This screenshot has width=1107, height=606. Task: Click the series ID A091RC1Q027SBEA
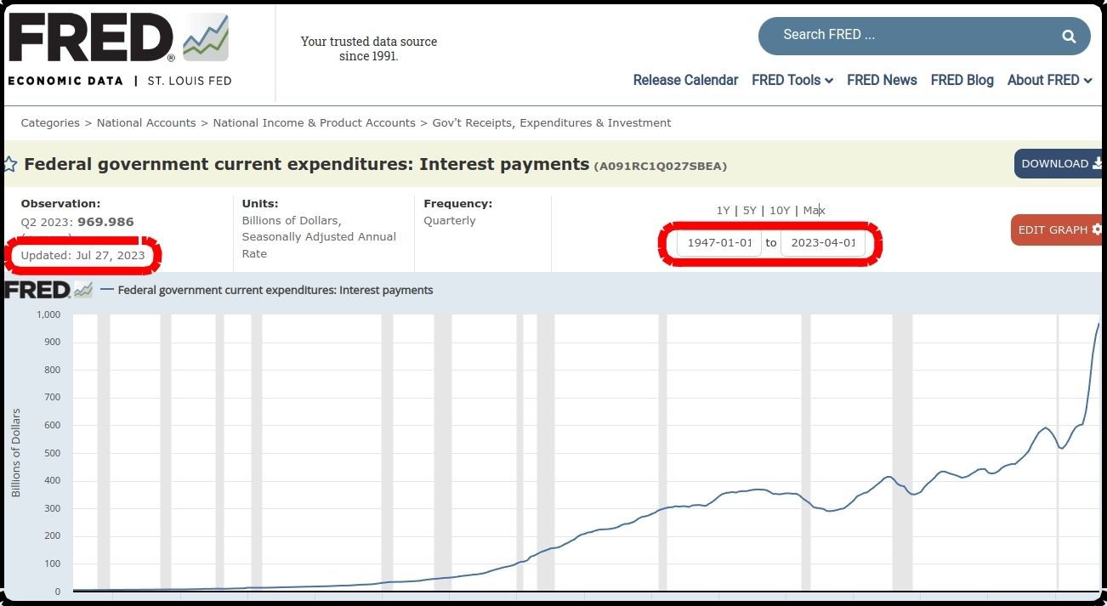(x=660, y=166)
